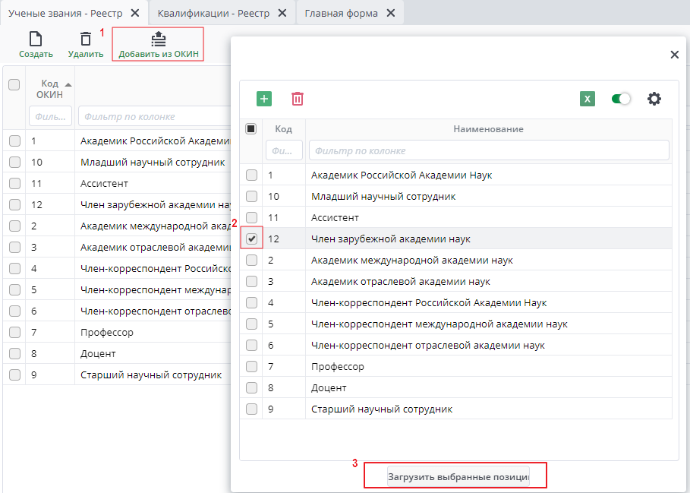Close the Квалификации - Реестр tab
Viewport: 690px width, 493px height.
point(282,13)
